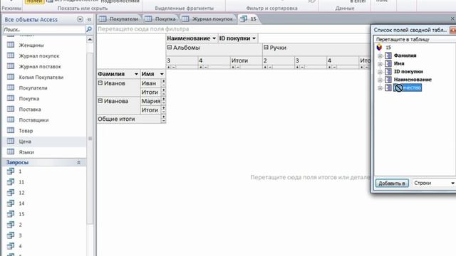Select the Мария row cell

coord(150,101)
